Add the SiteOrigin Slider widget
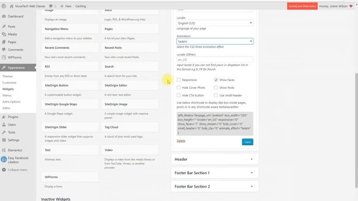 tap(70, 127)
